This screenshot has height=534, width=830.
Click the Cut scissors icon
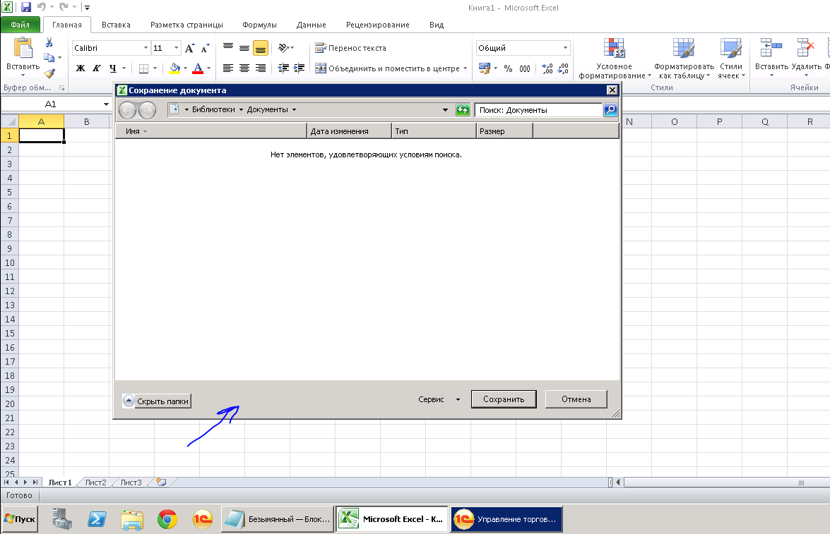[x=49, y=42]
